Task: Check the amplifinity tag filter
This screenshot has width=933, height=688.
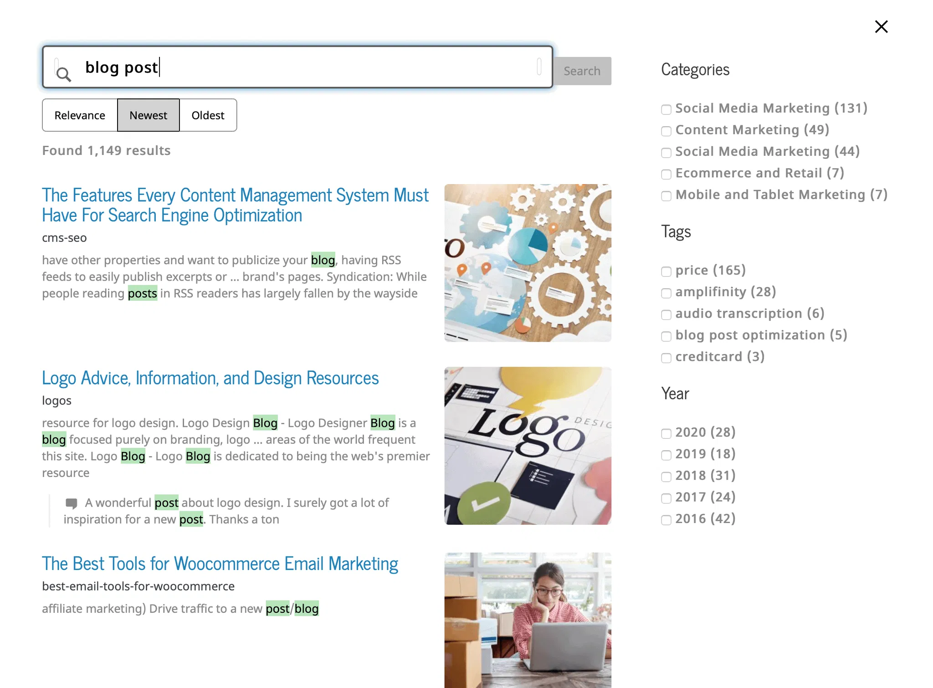Action: point(666,293)
